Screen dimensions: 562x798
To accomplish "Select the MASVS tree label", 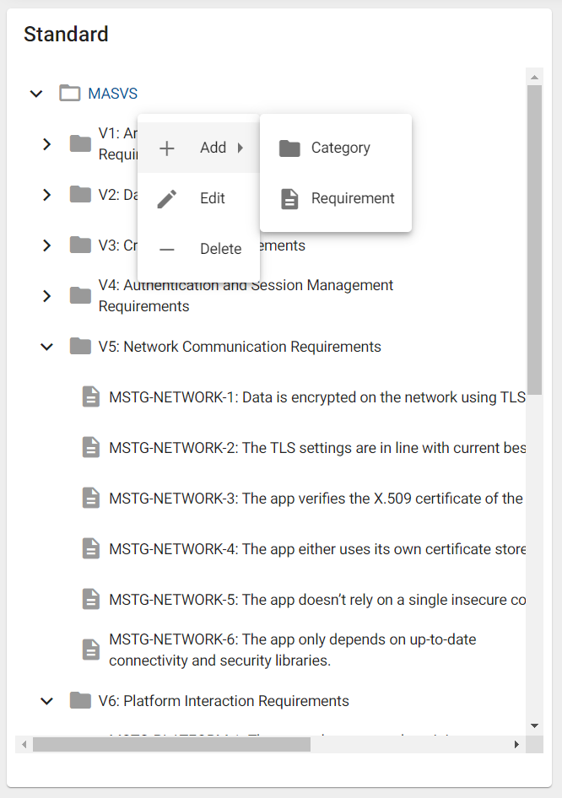I will (x=112, y=94).
